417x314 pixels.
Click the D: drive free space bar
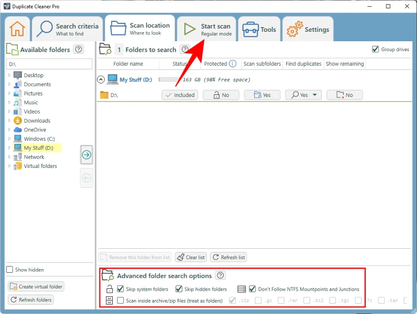click(169, 80)
